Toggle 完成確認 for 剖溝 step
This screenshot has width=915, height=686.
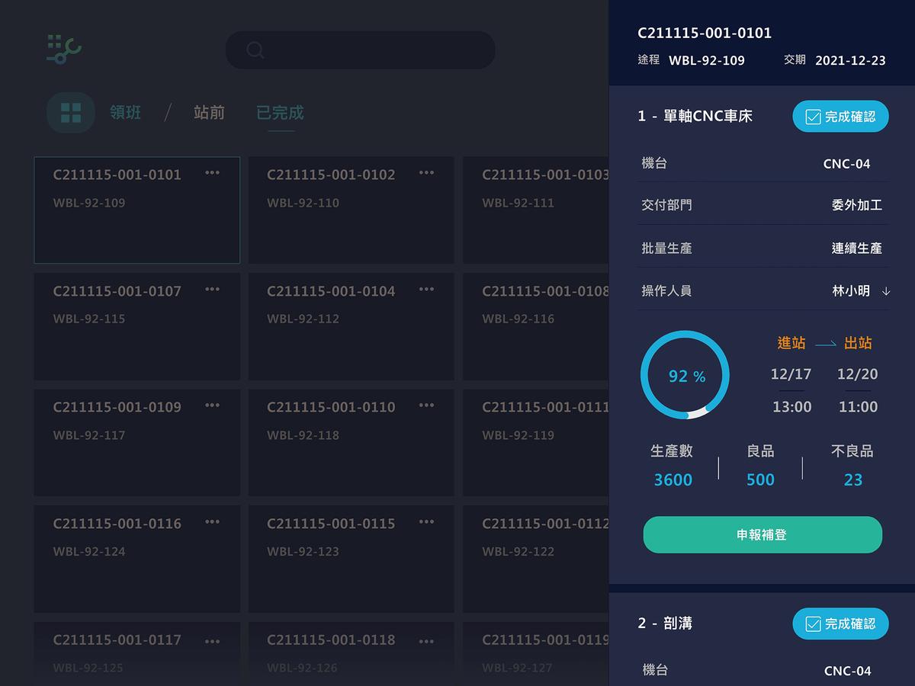[840, 623]
